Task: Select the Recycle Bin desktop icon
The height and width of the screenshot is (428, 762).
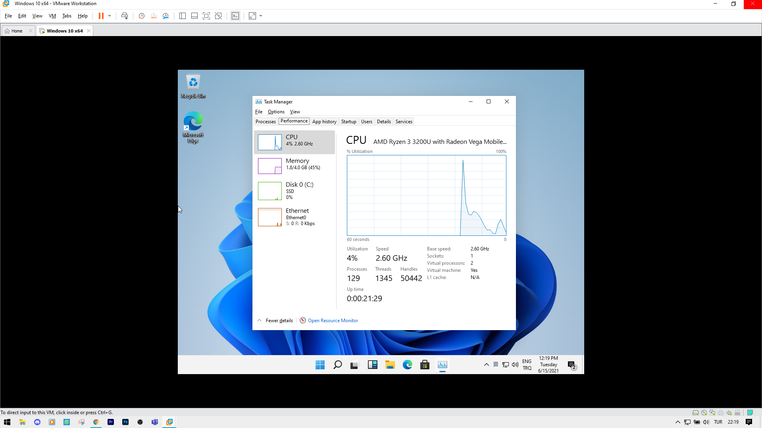Action: (193, 86)
